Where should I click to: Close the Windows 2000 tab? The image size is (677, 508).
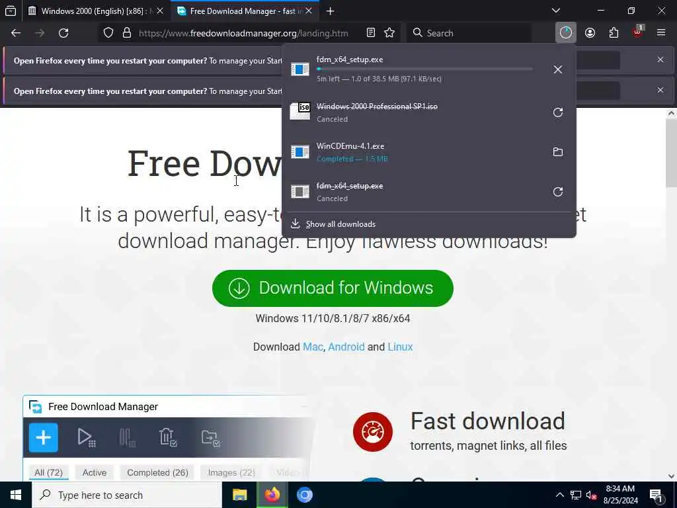[x=160, y=11]
